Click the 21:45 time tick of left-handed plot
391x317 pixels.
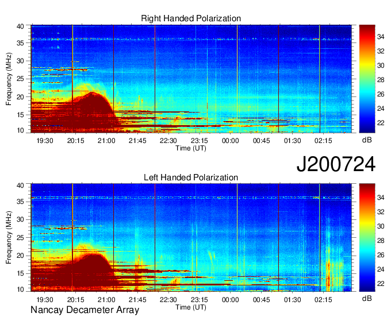137,300
